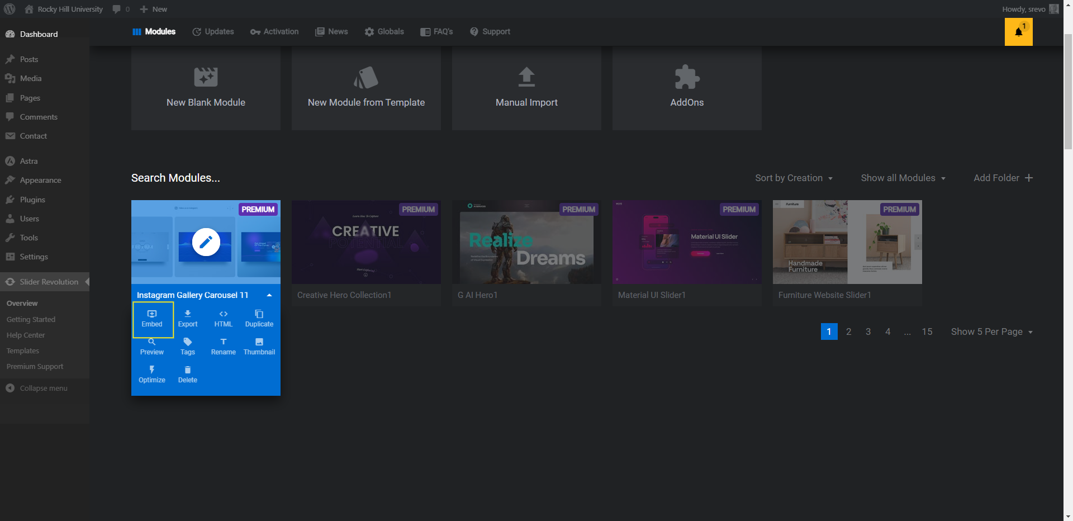The width and height of the screenshot is (1073, 521).
Task: Go to page 4
Action: click(x=888, y=331)
